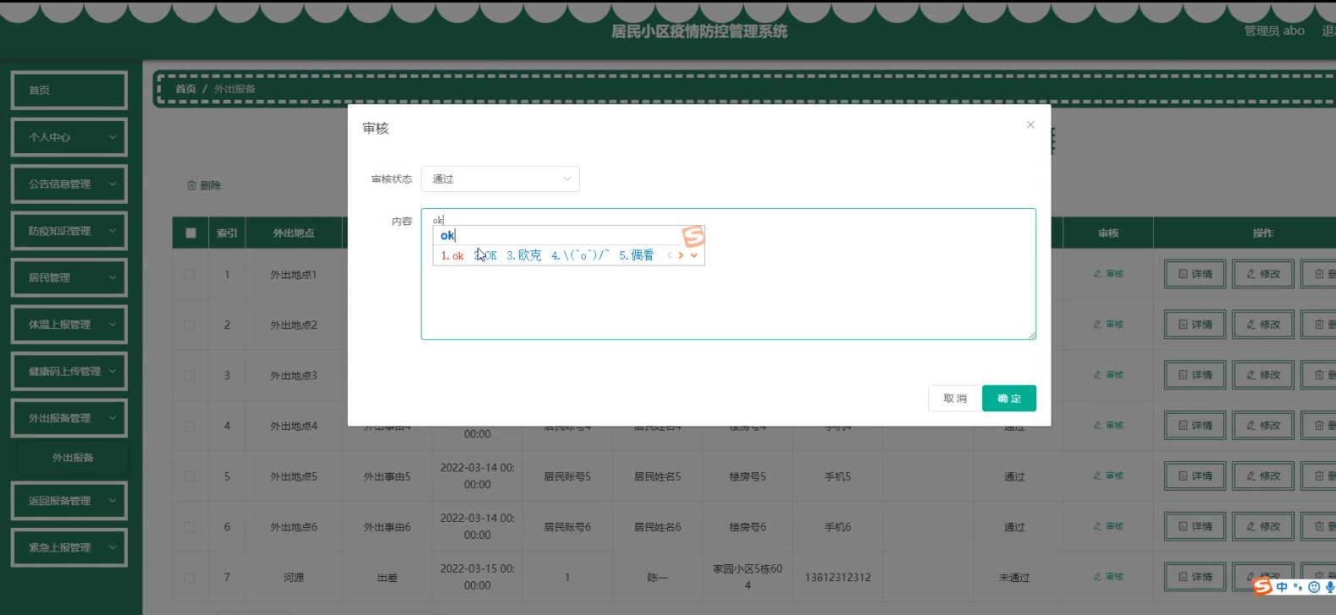Expand the 返回报备管理 sidebar menu
The height and width of the screenshot is (615, 1336).
click(x=69, y=501)
